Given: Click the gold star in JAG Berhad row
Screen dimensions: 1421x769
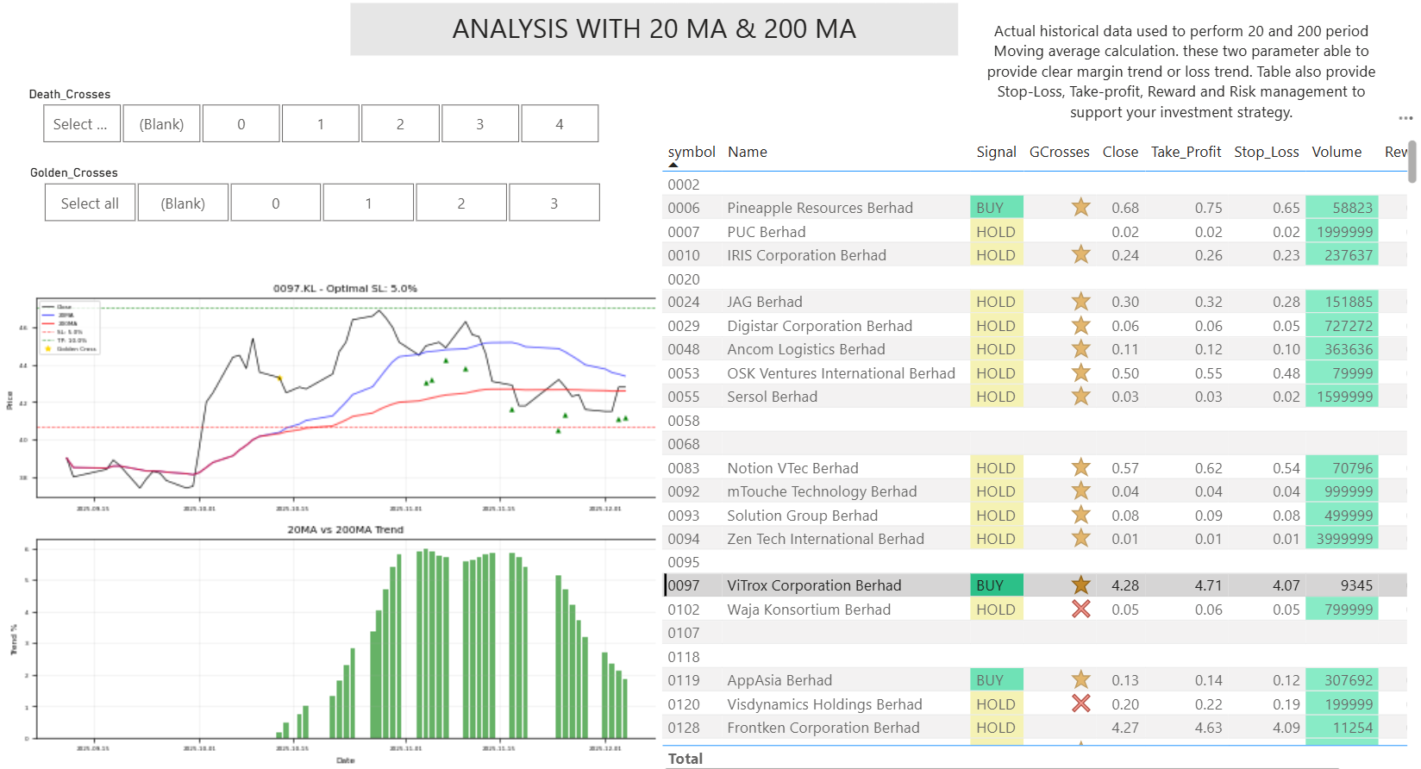Looking at the screenshot, I should click(1080, 302).
